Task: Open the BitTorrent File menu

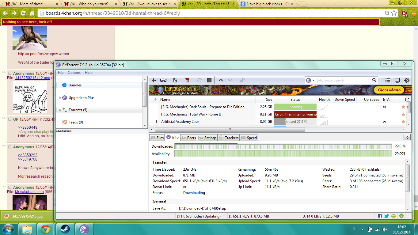Action: [61, 73]
